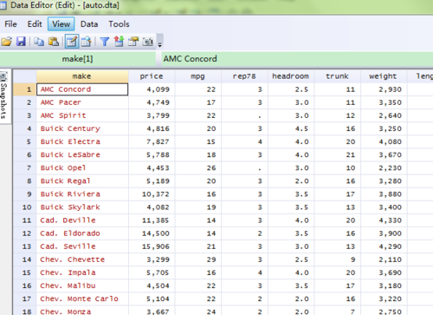Select the price column header

click(x=152, y=76)
